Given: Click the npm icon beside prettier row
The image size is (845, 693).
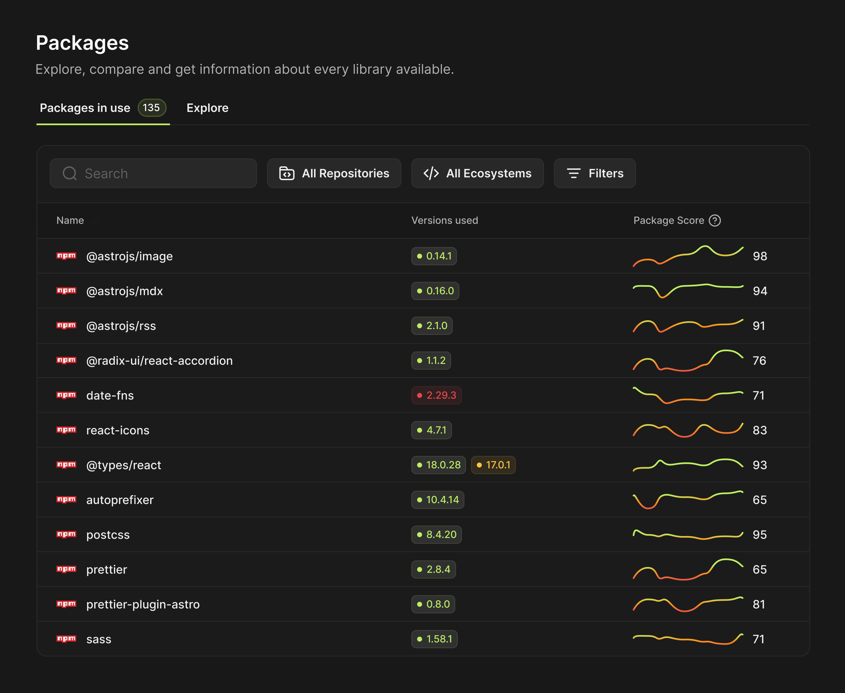Looking at the screenshot, I should point(66,569).
